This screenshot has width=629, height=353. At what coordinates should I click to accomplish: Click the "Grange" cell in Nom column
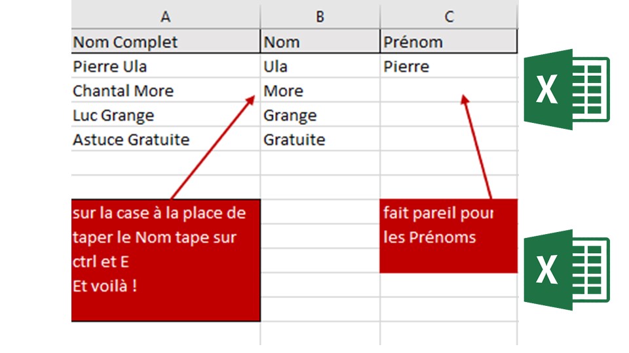pos(320,116)
